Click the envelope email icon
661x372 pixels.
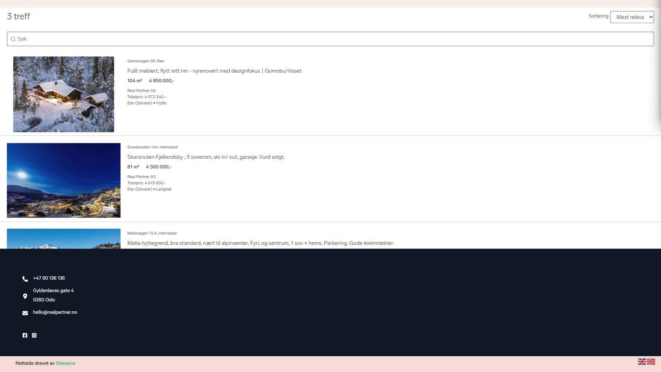pos(25,313)
